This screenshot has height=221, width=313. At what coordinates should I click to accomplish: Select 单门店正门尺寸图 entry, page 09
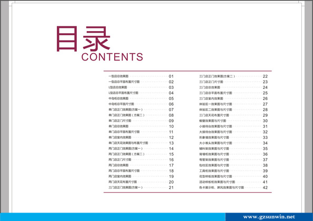pos(141,121)
